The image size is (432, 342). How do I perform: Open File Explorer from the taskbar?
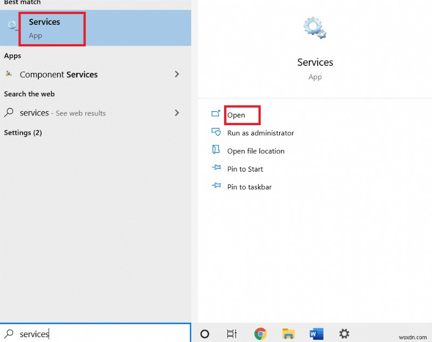(288, 333)
